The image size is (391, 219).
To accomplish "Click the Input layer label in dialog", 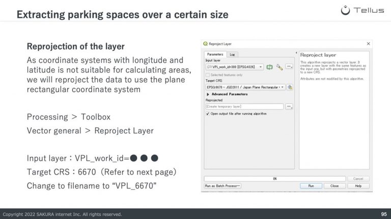I will pos(213,60).
